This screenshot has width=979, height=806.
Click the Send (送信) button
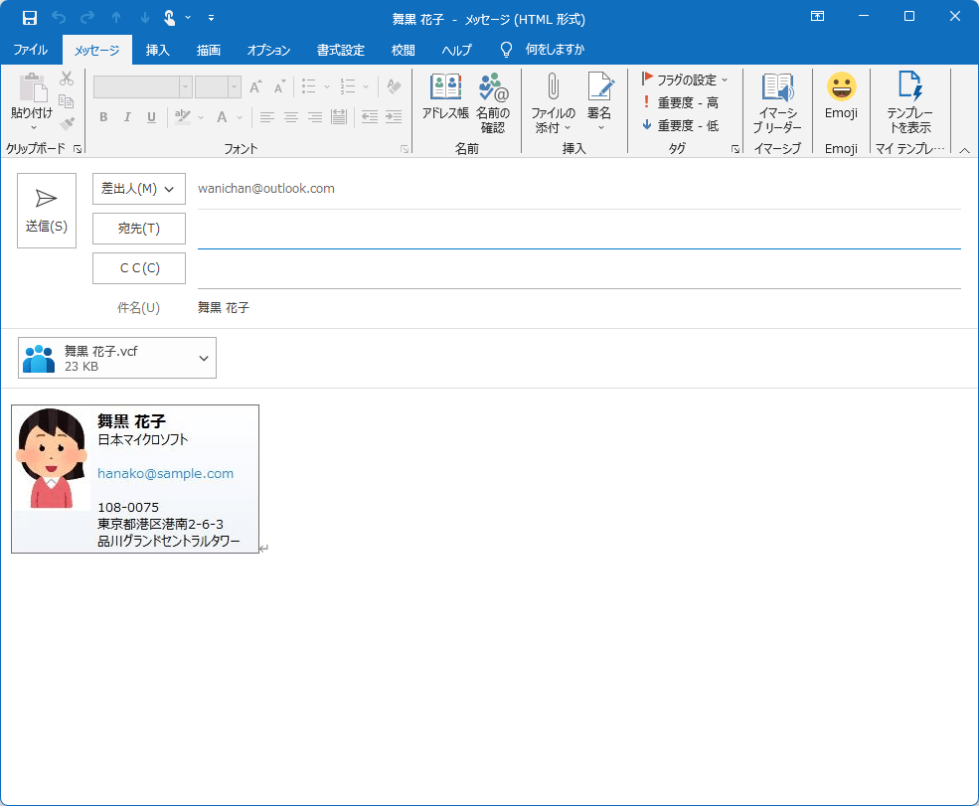click(47, 211)
